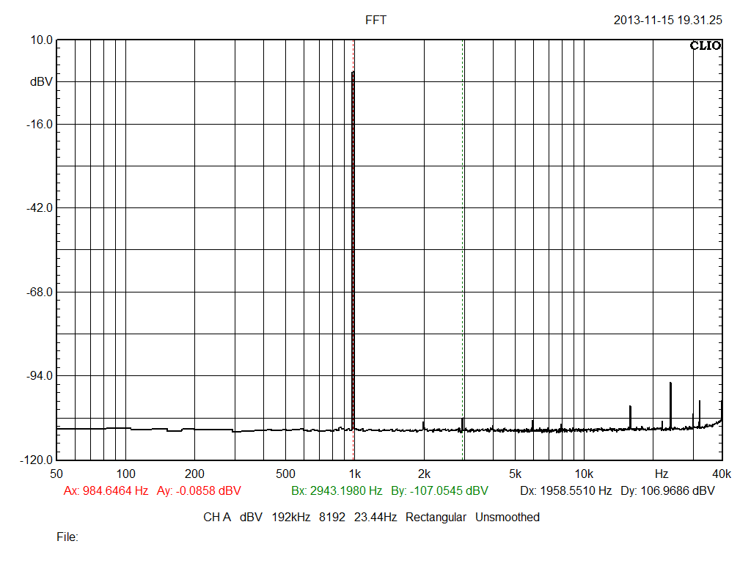Click the Dx: 1958.5510 Hz delta readout
This screenshot has width=751, height=563.
click(x=565, y=490)
